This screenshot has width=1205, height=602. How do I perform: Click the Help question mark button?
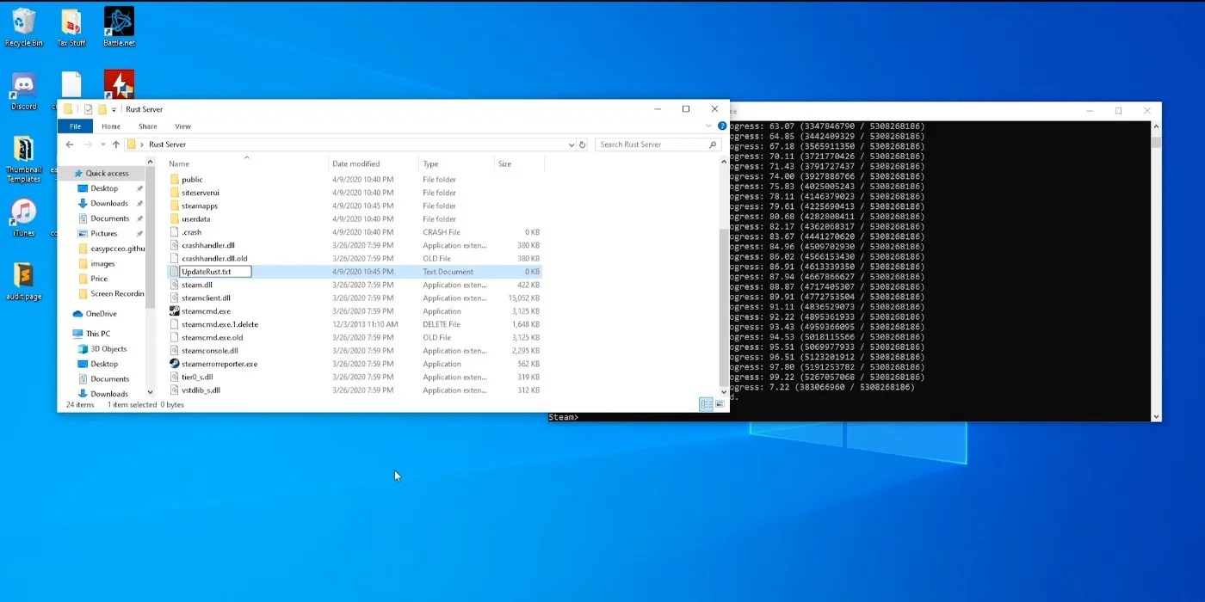click(721, 126)
